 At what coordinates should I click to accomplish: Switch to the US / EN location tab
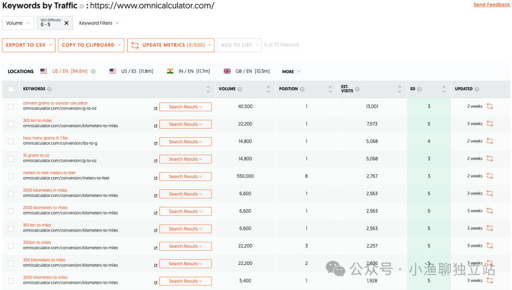[x=64, y=71]
